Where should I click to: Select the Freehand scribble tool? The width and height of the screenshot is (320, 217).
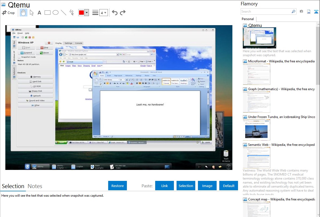72,13
